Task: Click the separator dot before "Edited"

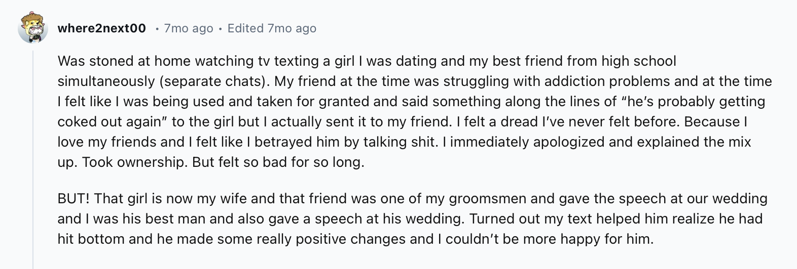Action: point(221,29)
